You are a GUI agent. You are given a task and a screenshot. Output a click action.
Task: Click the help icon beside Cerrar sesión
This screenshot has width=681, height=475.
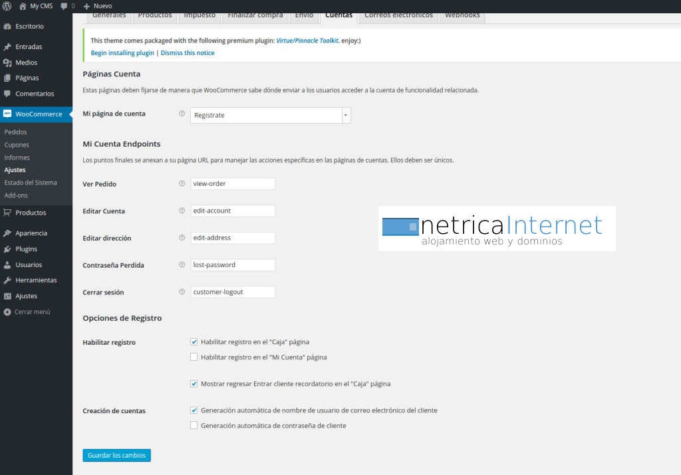[x=182, y=292]
